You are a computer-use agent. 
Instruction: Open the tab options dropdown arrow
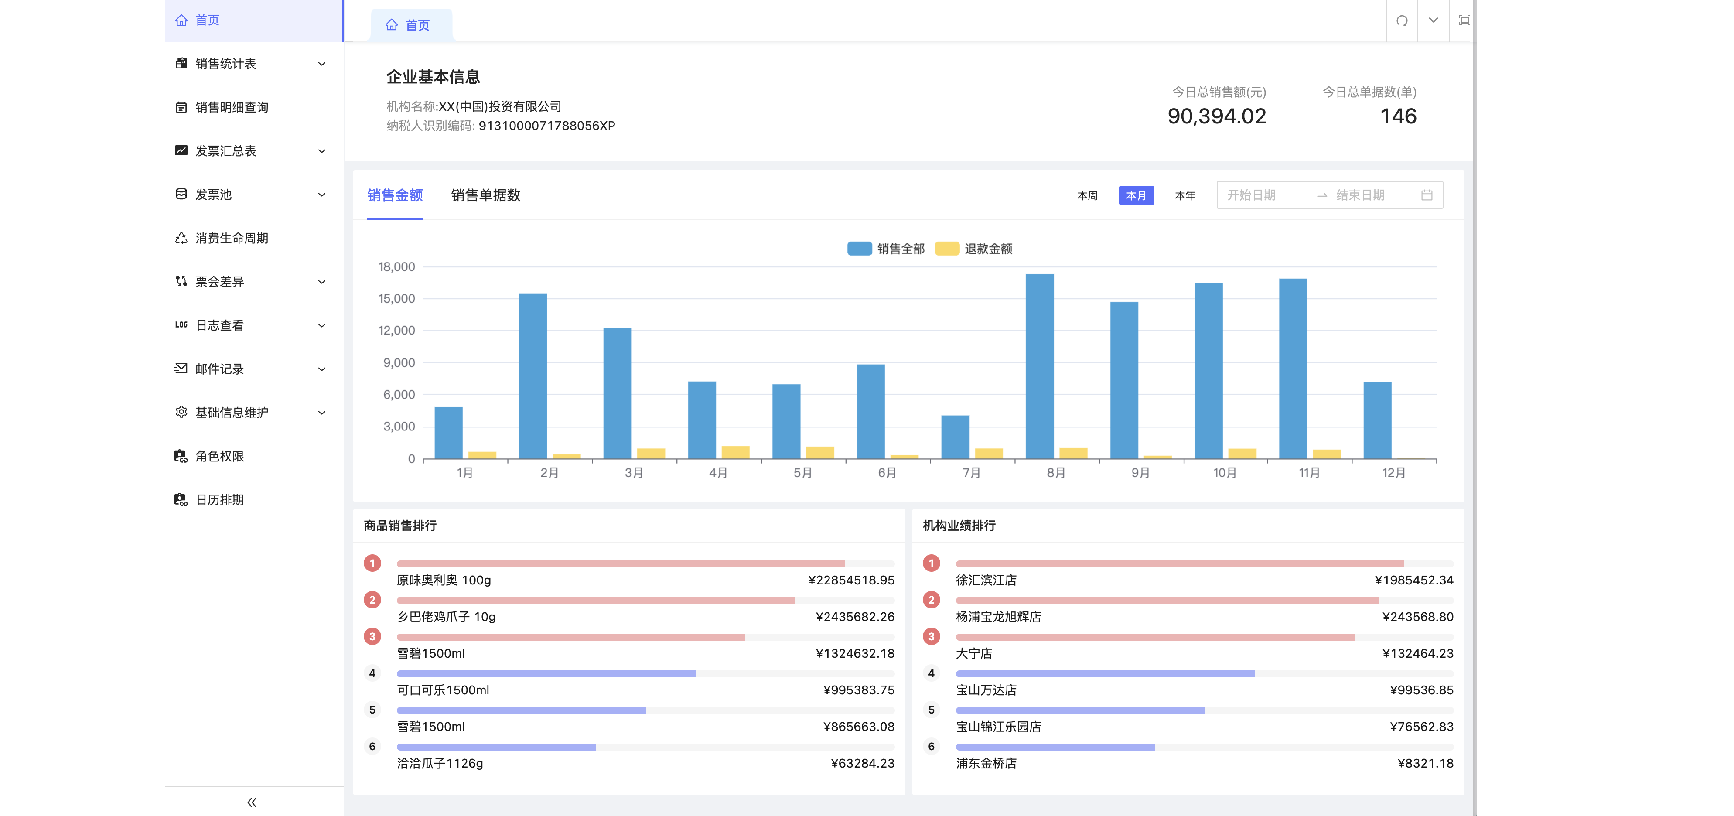click(1433, 20)
